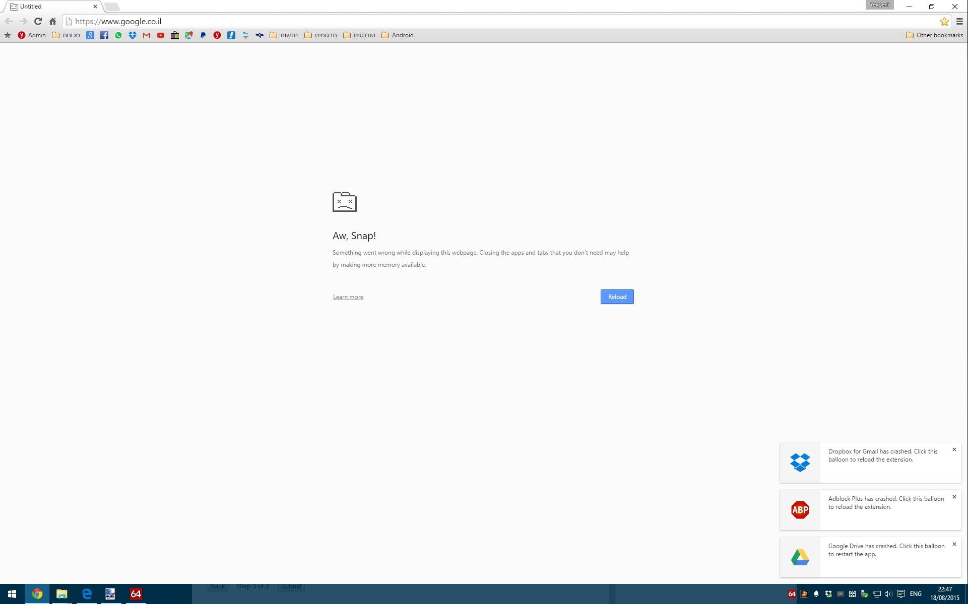The height and width of the screenshot is (604, 968).
Task: Click the Reload button on error page
Action: (617, 297)
